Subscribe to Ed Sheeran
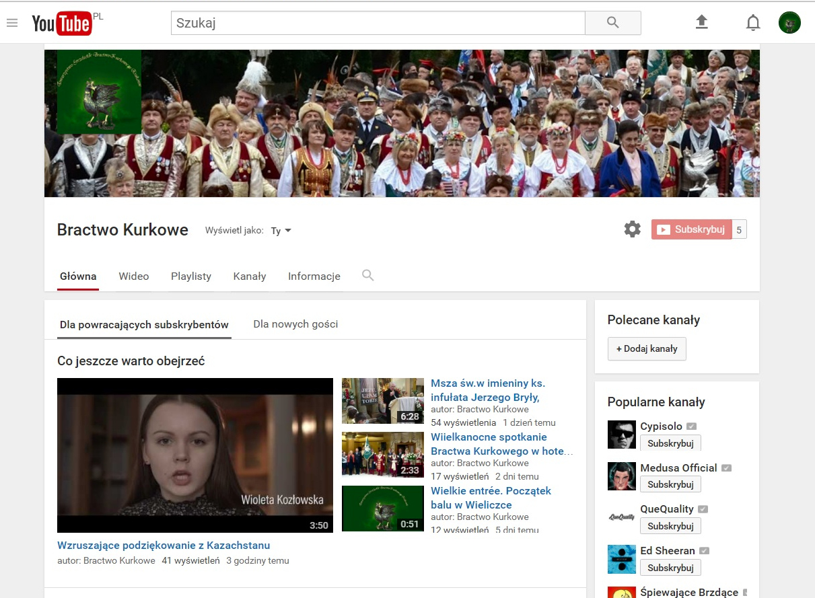The image size is (815, 598). (670, 568)
